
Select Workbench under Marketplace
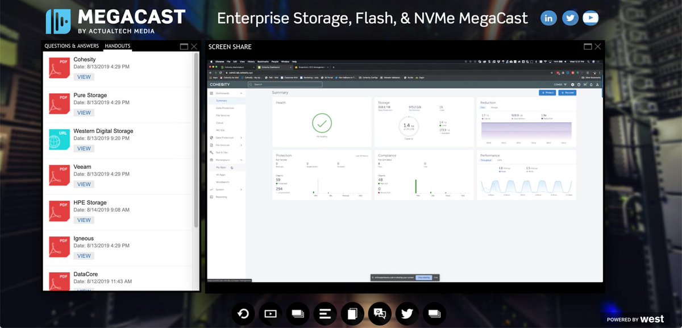[222, 182]
